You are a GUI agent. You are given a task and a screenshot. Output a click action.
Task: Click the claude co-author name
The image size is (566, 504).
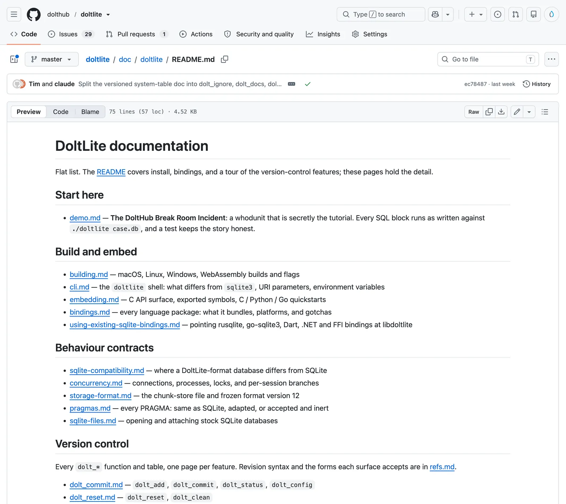click(64, 84)
